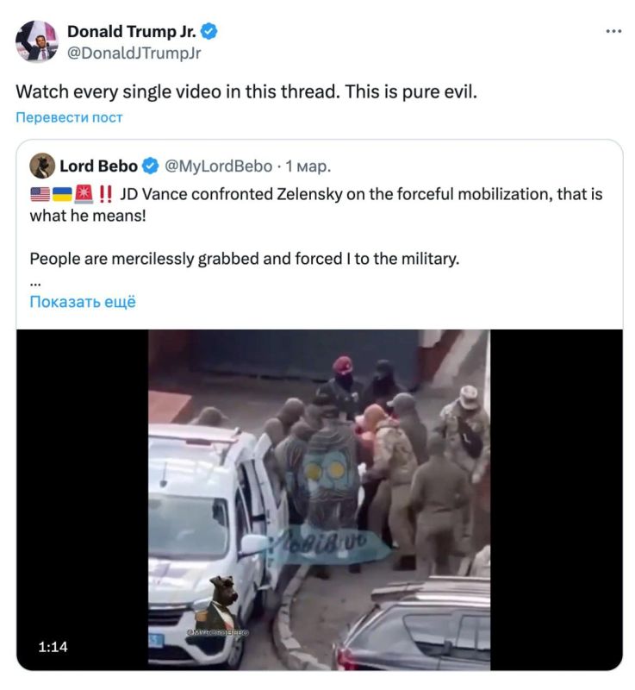The image size is (635, 690).
Task: Click the 1:14 video duration label
Action: coord(53,647)
